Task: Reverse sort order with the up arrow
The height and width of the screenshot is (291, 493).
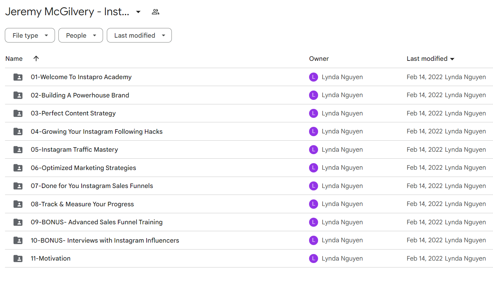Action: (x=36, y=58)
